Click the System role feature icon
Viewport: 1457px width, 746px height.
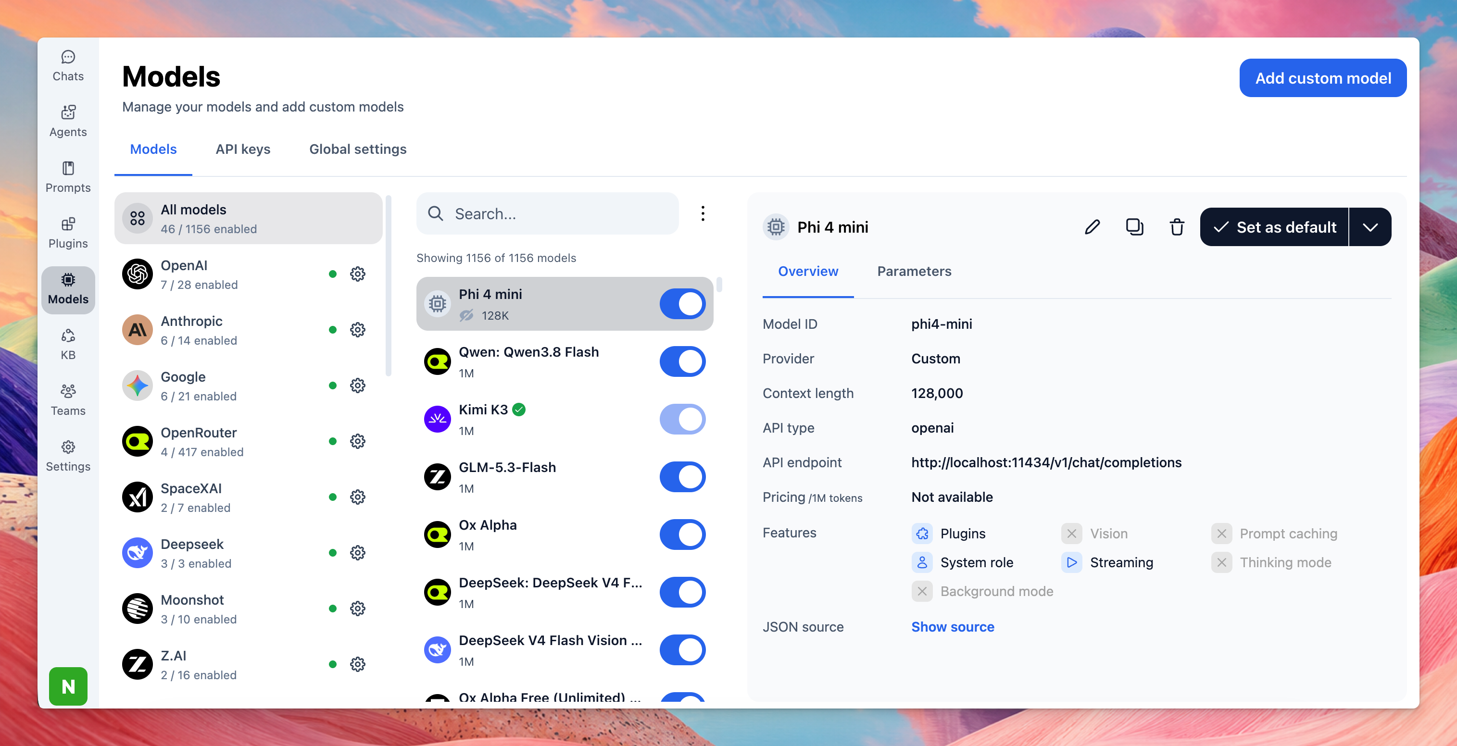(922, 562)
